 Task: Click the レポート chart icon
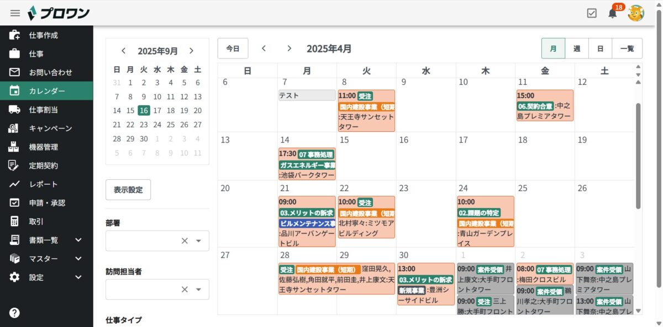[x=14, y=184]
